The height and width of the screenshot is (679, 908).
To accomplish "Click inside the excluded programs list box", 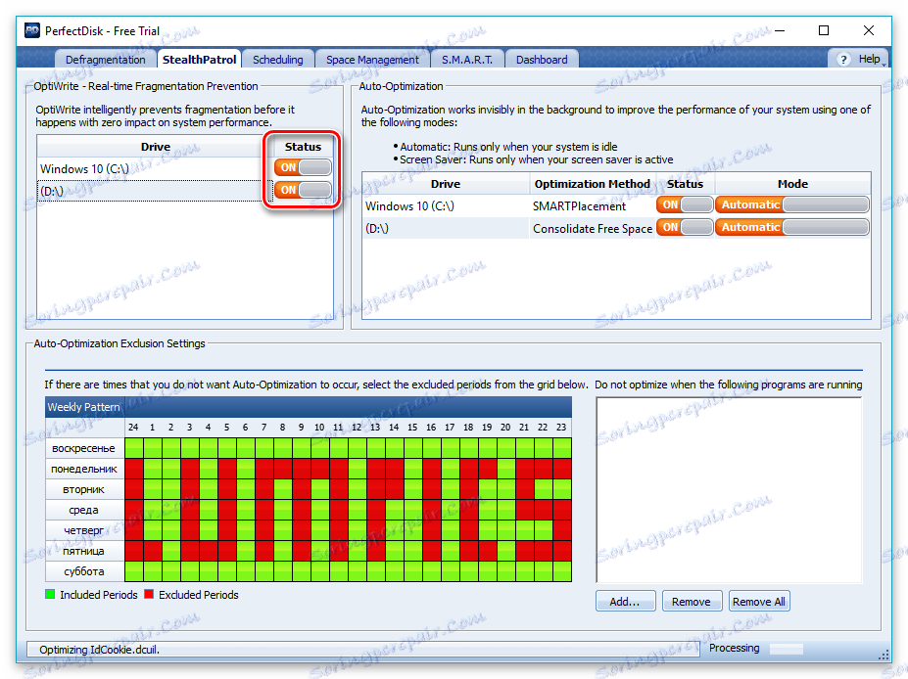I will click(729, 490).
